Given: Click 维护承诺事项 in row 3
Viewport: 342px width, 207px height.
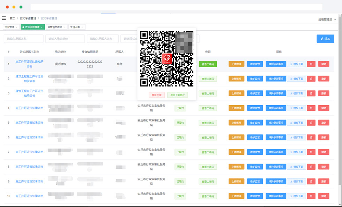Looking at the screenshot, I should pyautogui.click(x=276, y=93).
